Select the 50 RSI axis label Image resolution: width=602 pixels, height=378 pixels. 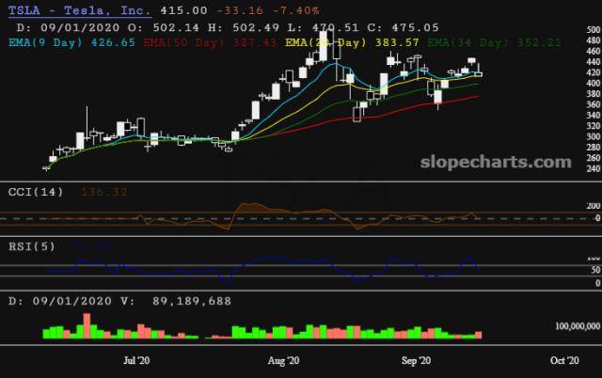(595, 270)
